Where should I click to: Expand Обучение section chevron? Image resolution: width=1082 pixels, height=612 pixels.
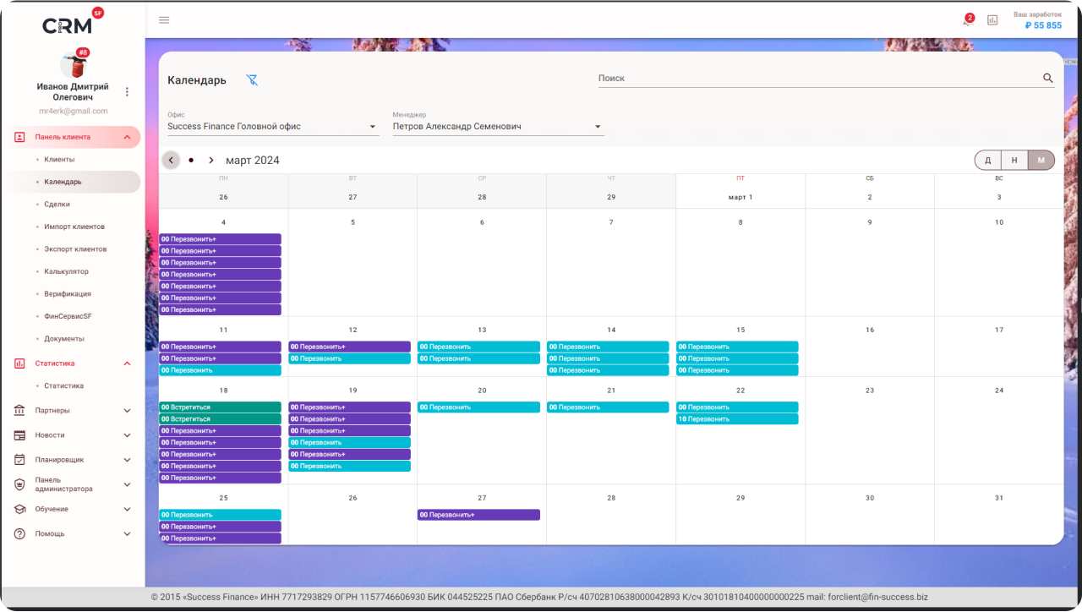[127, 510]
